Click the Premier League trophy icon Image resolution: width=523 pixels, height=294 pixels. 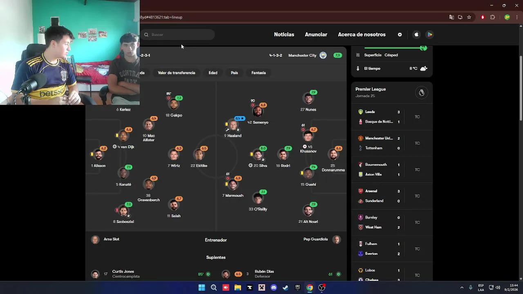[422, 93]
